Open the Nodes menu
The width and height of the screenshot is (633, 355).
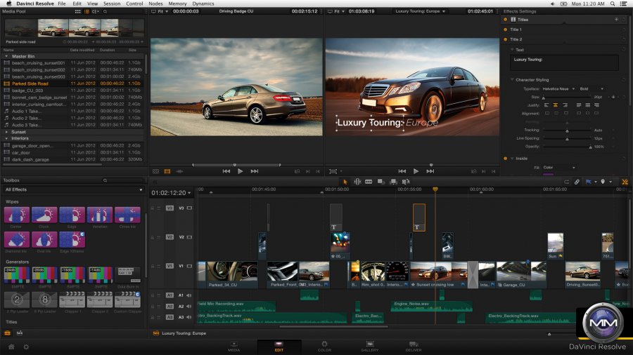coord(155,4)
